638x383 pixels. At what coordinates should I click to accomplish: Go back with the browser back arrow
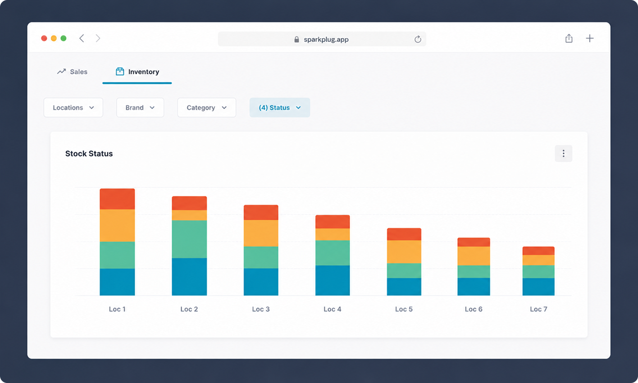tap(82, 38)
